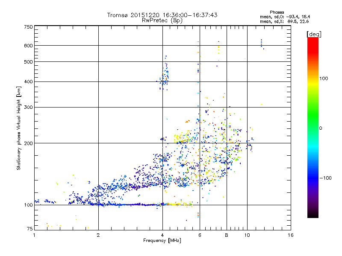The image size is (342, 256).
Task: Click the y-axis tick label '500'
Action: 28,62
